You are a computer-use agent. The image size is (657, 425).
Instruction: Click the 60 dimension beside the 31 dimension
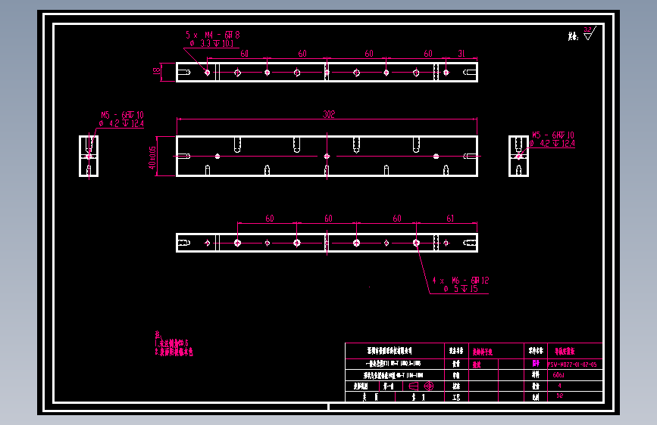point(428,54)
